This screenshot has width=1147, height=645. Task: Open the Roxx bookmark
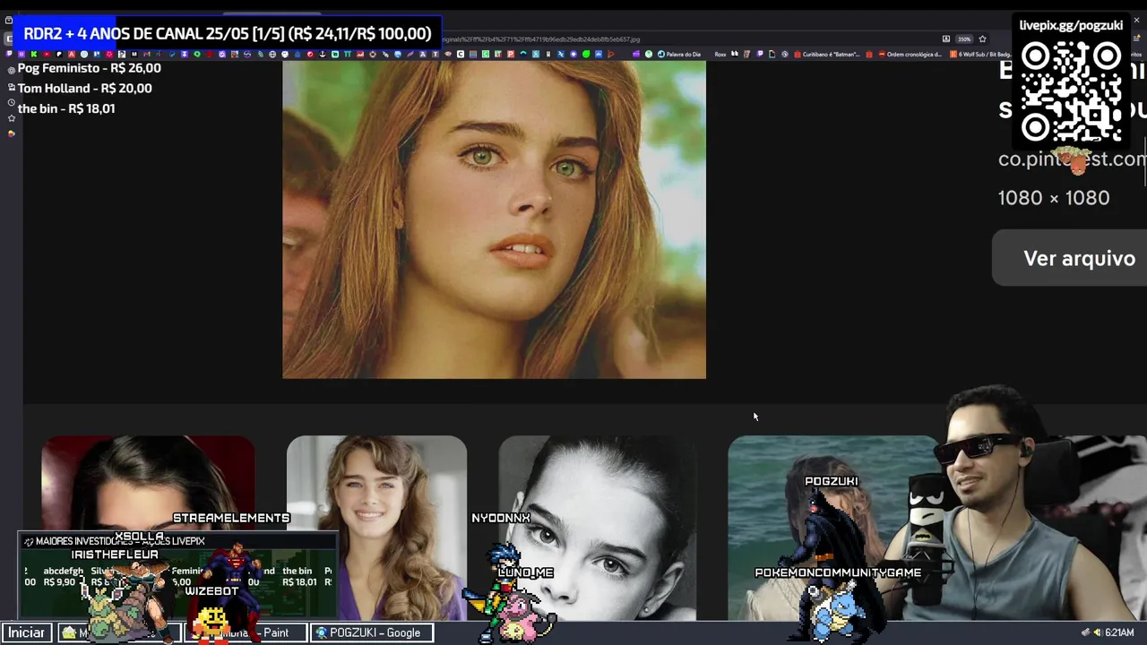click(720, 55)
